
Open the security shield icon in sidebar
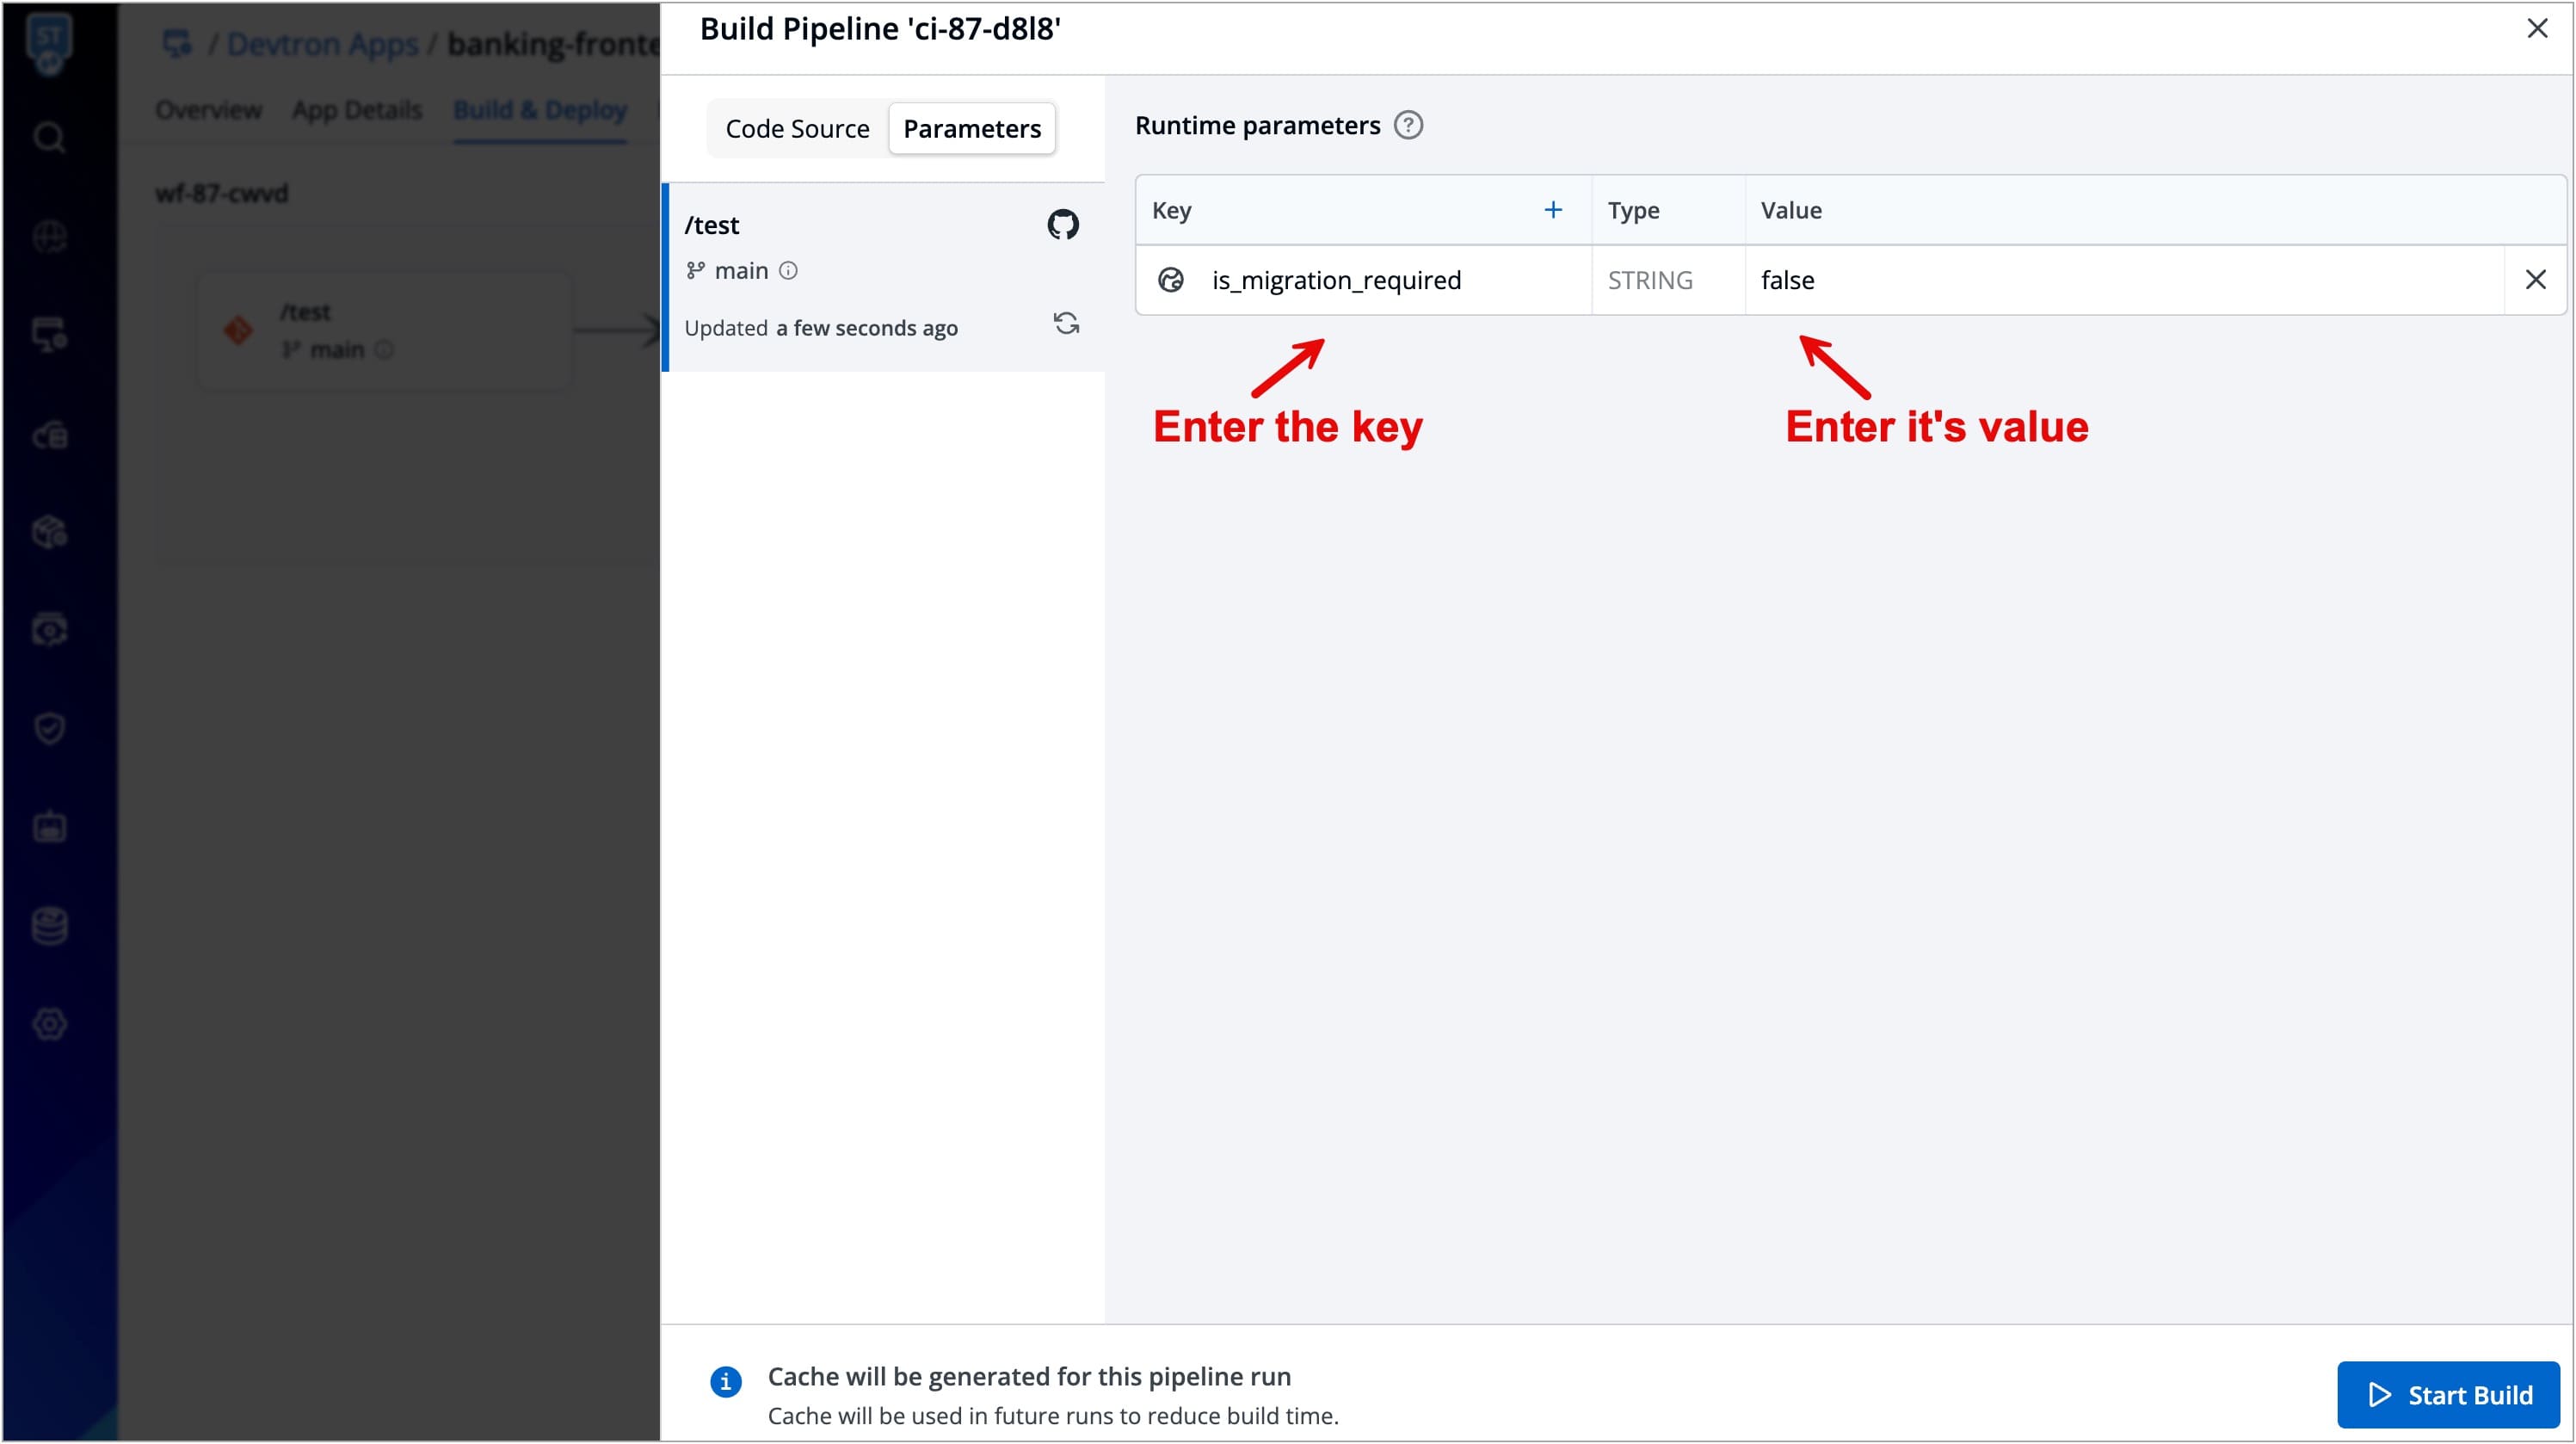[x=49, y=728]
